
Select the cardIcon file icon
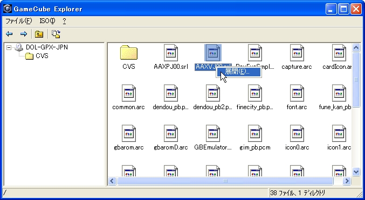[x=339, y=53]
